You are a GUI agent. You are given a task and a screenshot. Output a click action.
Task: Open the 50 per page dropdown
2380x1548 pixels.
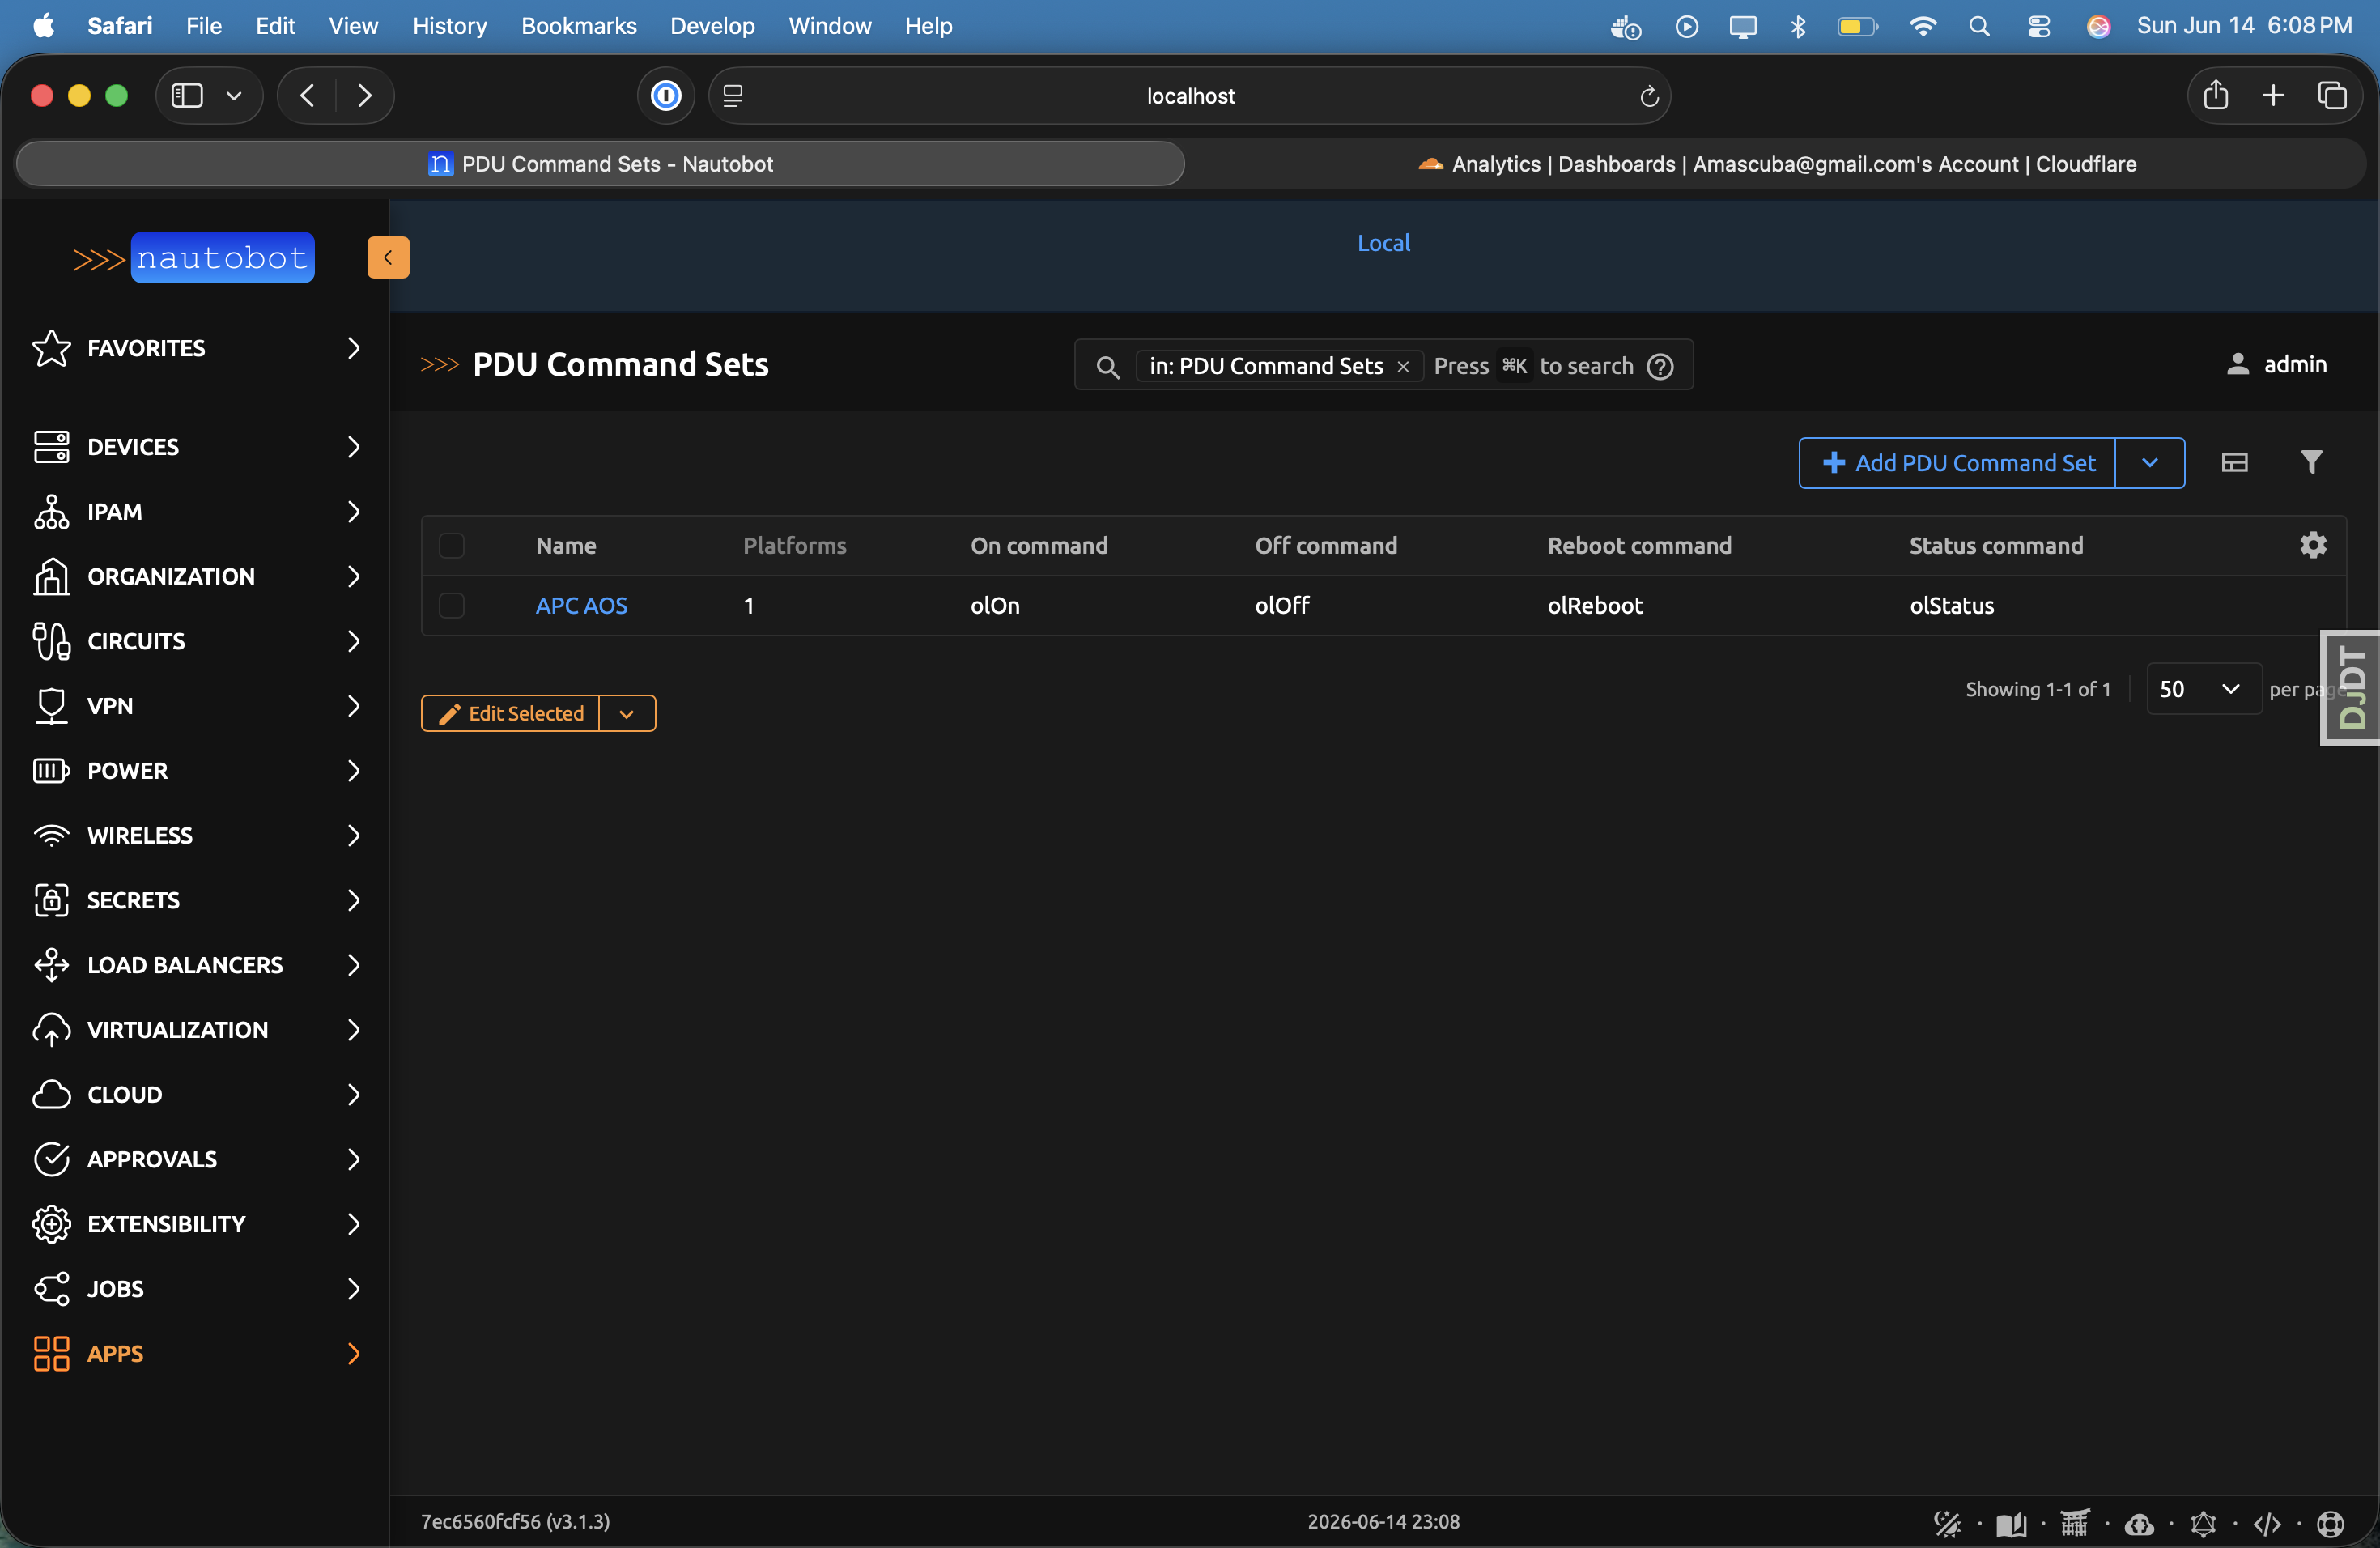2203,688
